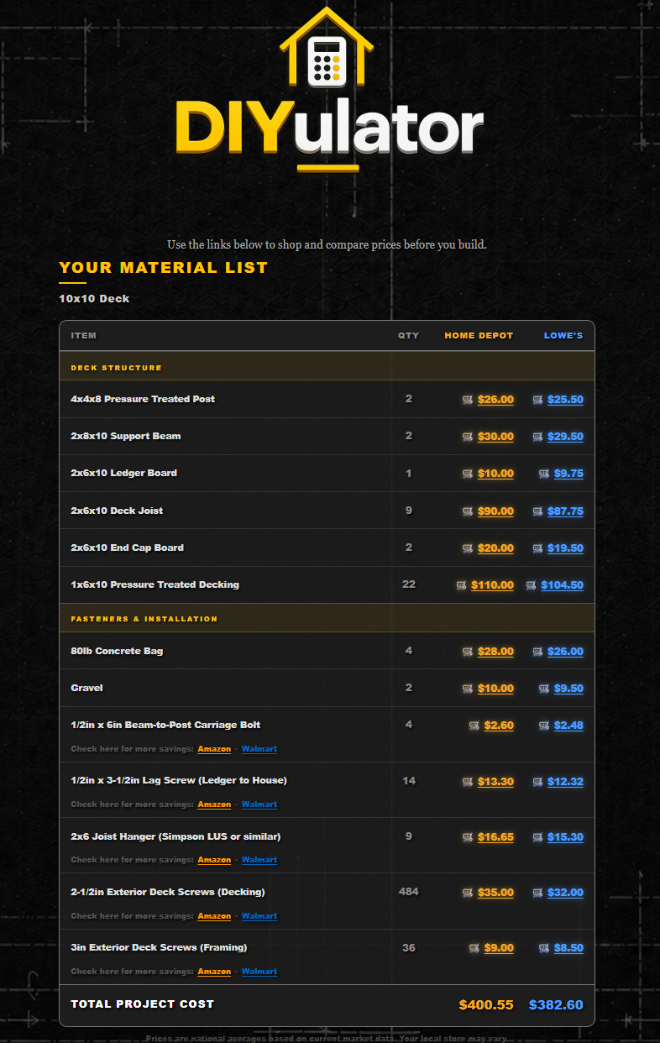Open Walmart link under Joist Hanger row

[259, 860]
